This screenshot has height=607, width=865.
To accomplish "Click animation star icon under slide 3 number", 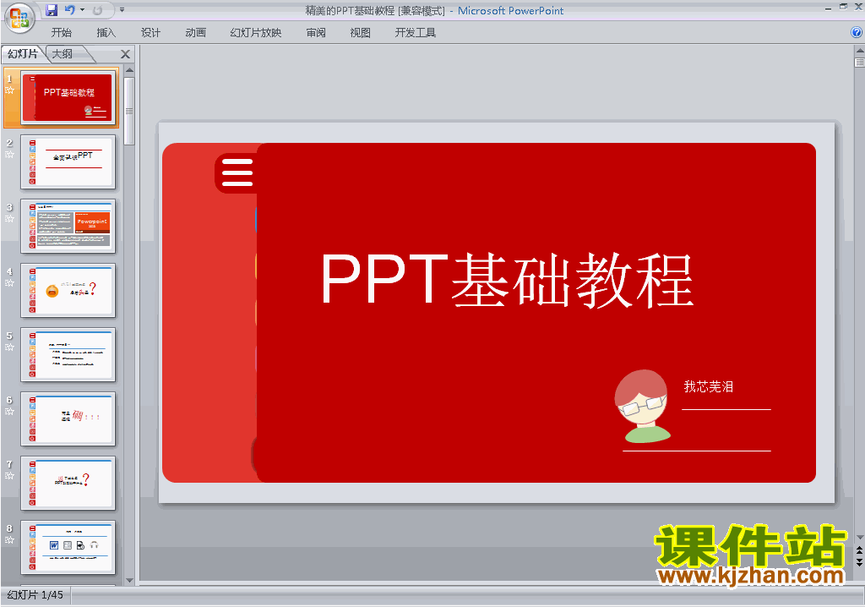I will point(9,219).
